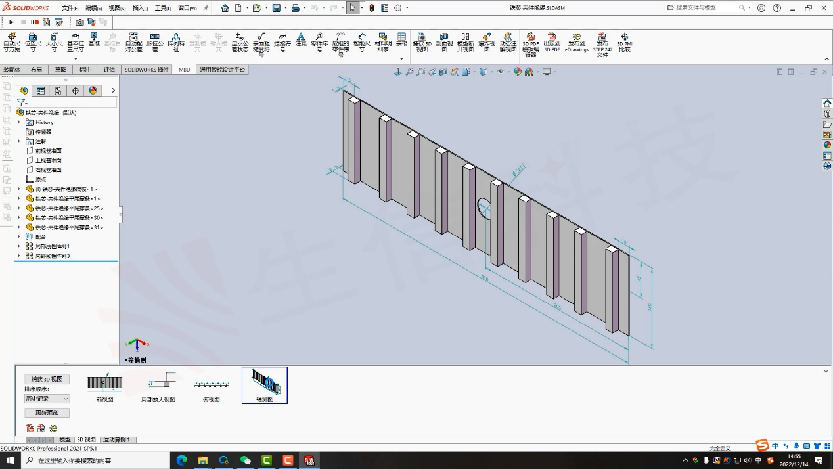Switch to the 运动算例1 bottom tab
Screen dimensions: 833x469
(117, 439)
